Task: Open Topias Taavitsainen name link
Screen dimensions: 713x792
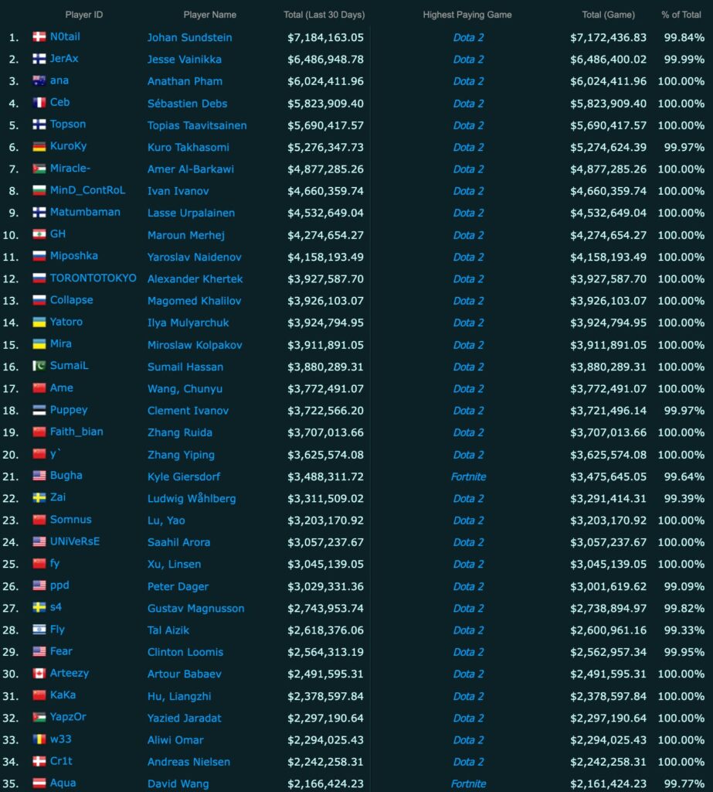Action: click(x=197, y=125)
